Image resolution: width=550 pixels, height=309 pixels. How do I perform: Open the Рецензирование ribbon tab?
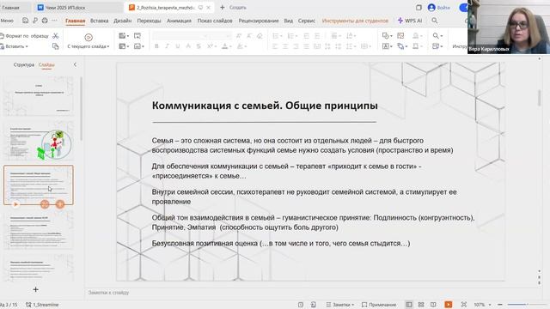[259, 21]
